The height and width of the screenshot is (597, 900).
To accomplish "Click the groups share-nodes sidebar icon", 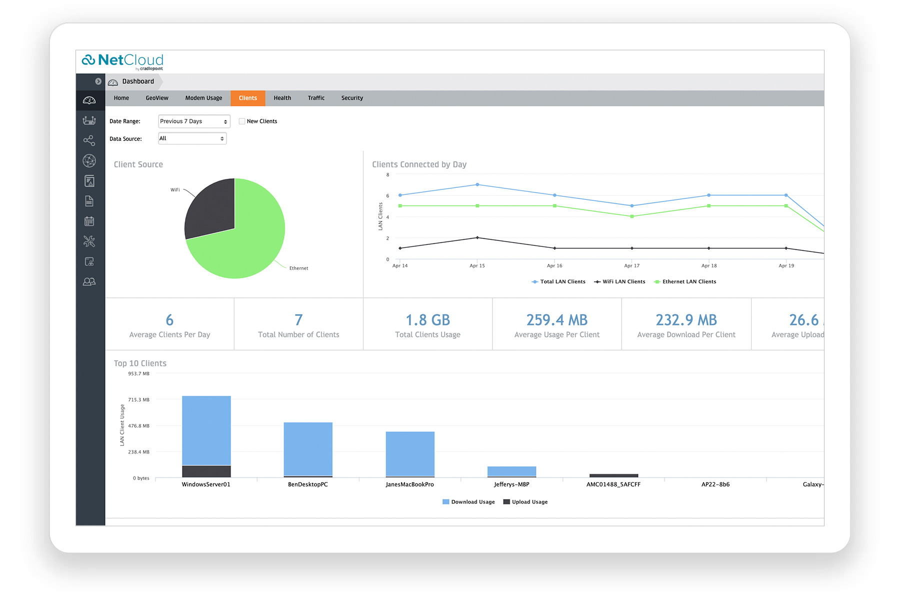I will click(89, 140).
